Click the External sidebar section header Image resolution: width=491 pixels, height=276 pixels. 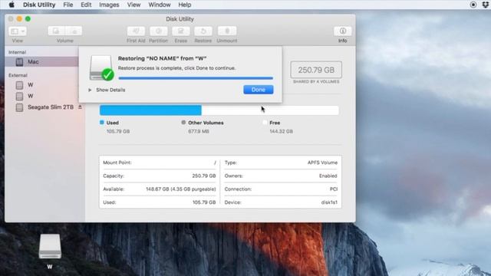(18, 75)
